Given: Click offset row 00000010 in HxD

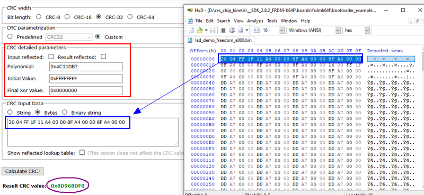Looking at the screenshot, I should click(202, 64).
